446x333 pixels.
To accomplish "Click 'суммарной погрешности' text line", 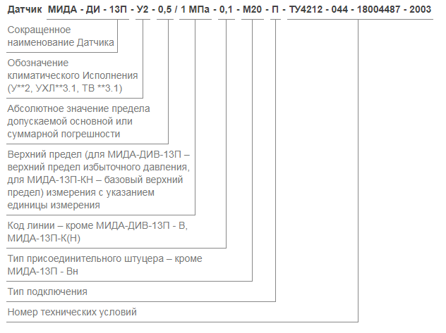I will 64,134.
